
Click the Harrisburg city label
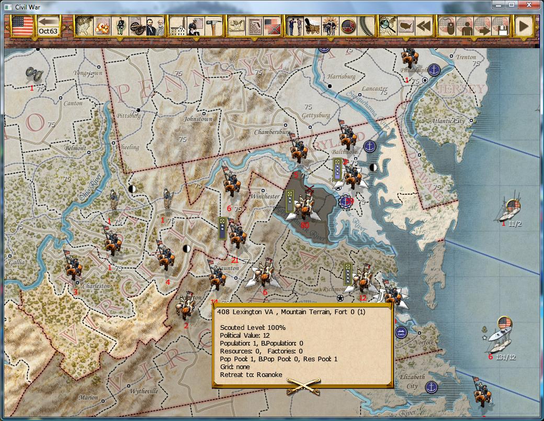[342, 76]
